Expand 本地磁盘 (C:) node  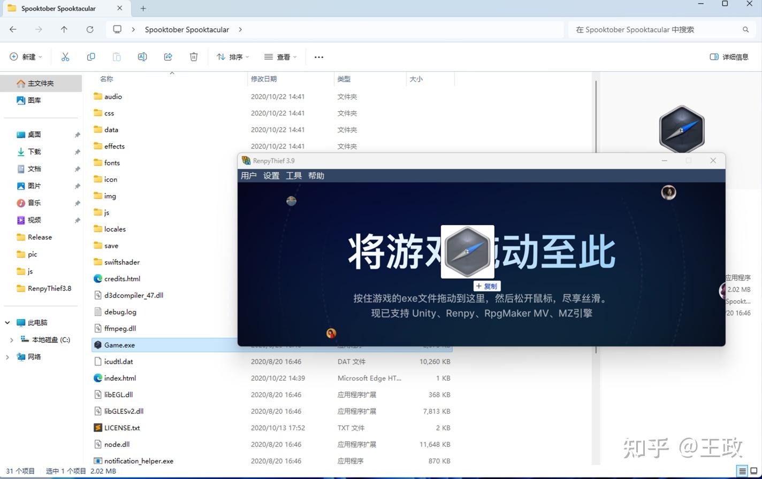click(12, 339)
